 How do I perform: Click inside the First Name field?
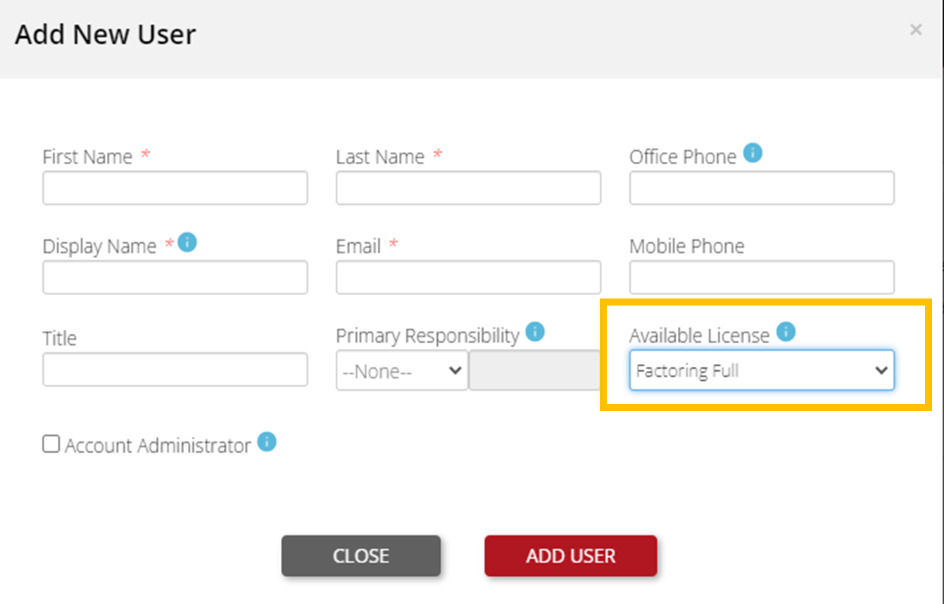tap(175, 188)
